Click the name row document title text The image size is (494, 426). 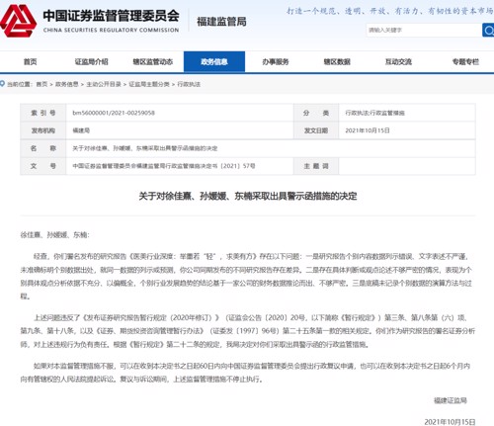click(x=145, y=148)
